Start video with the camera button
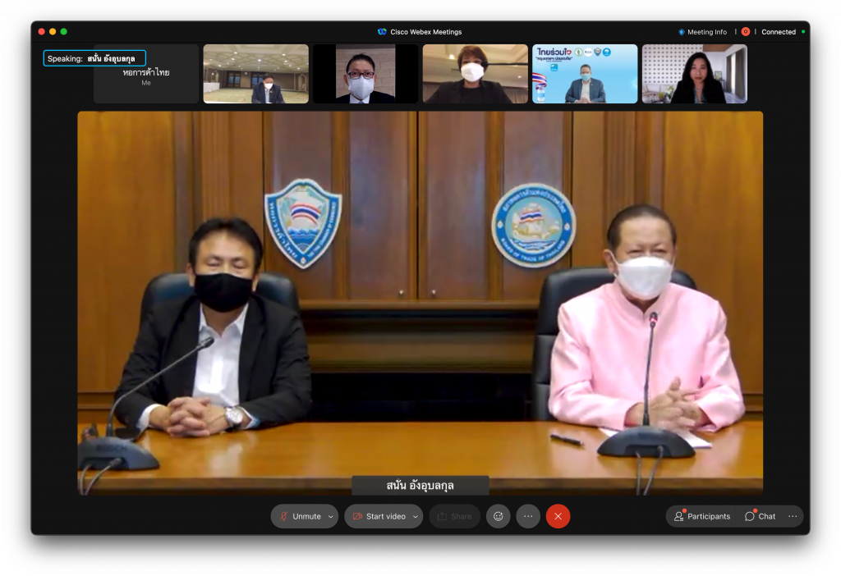This screenshot has height=576, width=841. (x=378, y=516)
